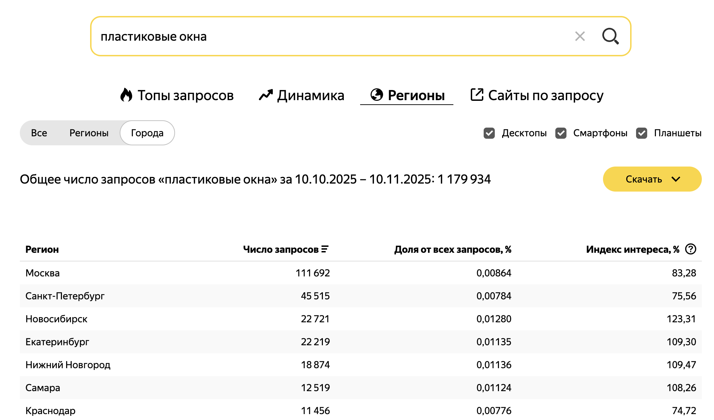Disable the Планшеты checkbox
The width and height of the screenshot is (714, 420).
click(x=641, y=133)
